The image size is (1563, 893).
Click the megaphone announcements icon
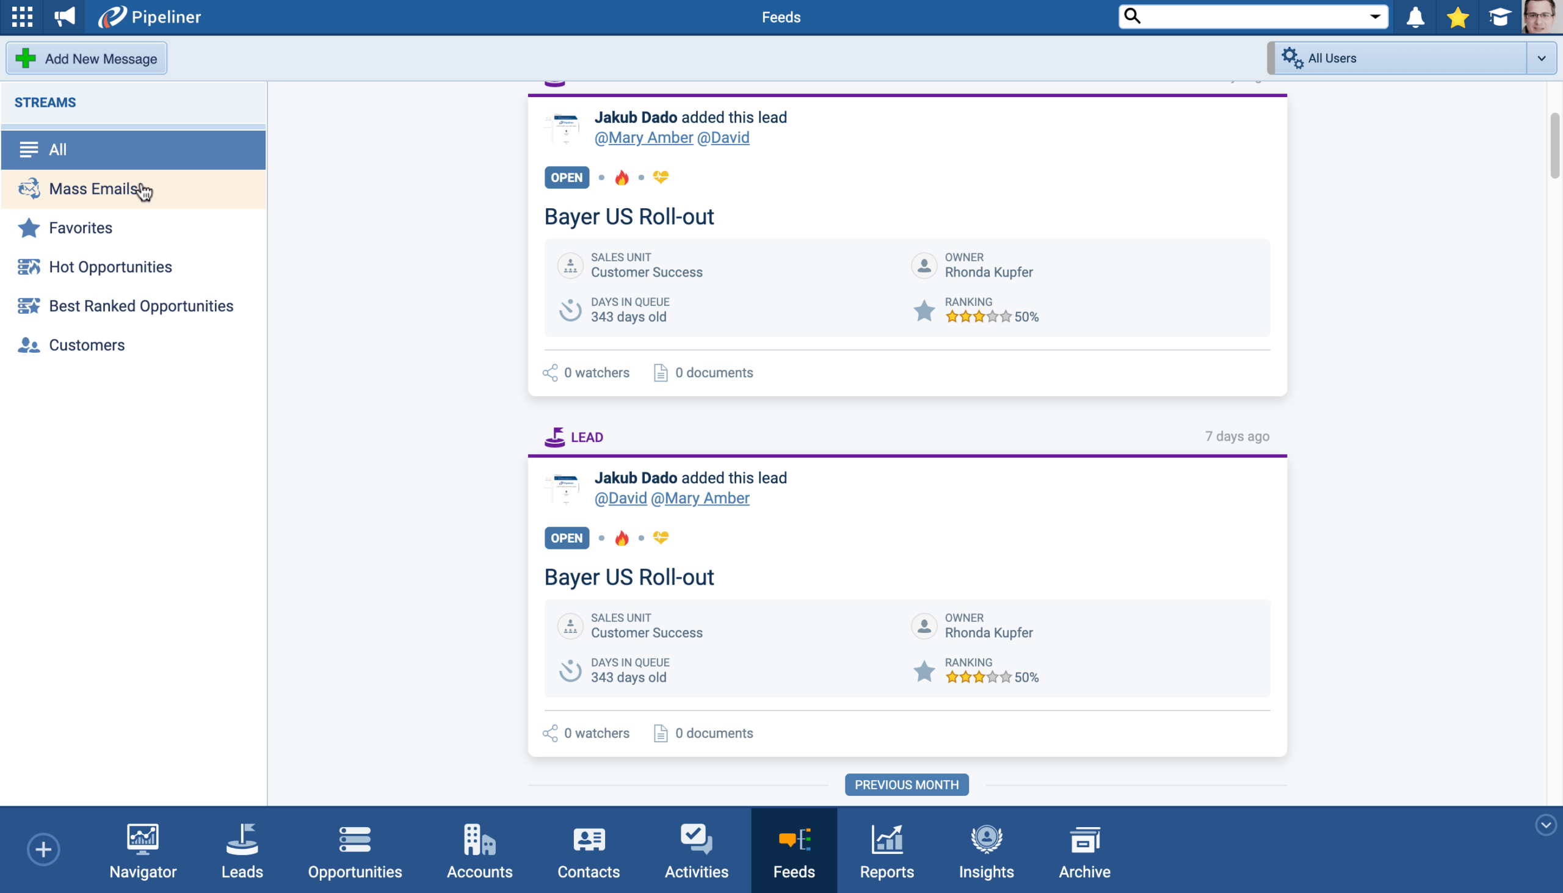point(64,16)
